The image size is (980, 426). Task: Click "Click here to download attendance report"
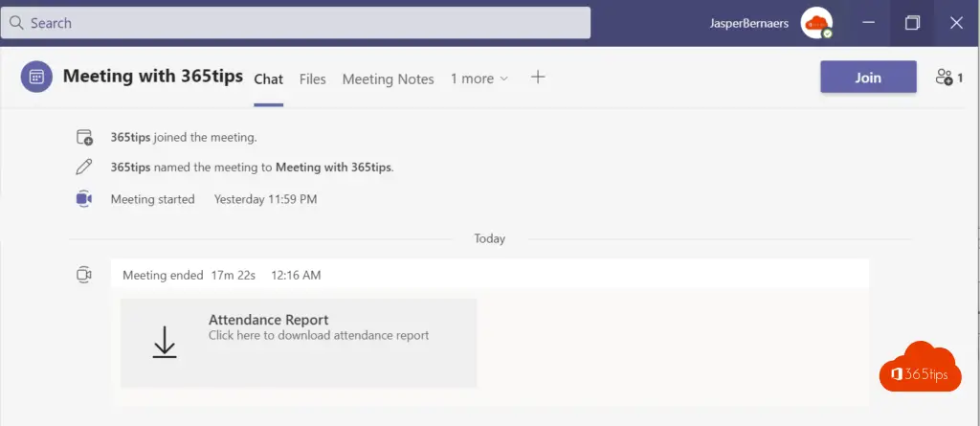(319, 336)
